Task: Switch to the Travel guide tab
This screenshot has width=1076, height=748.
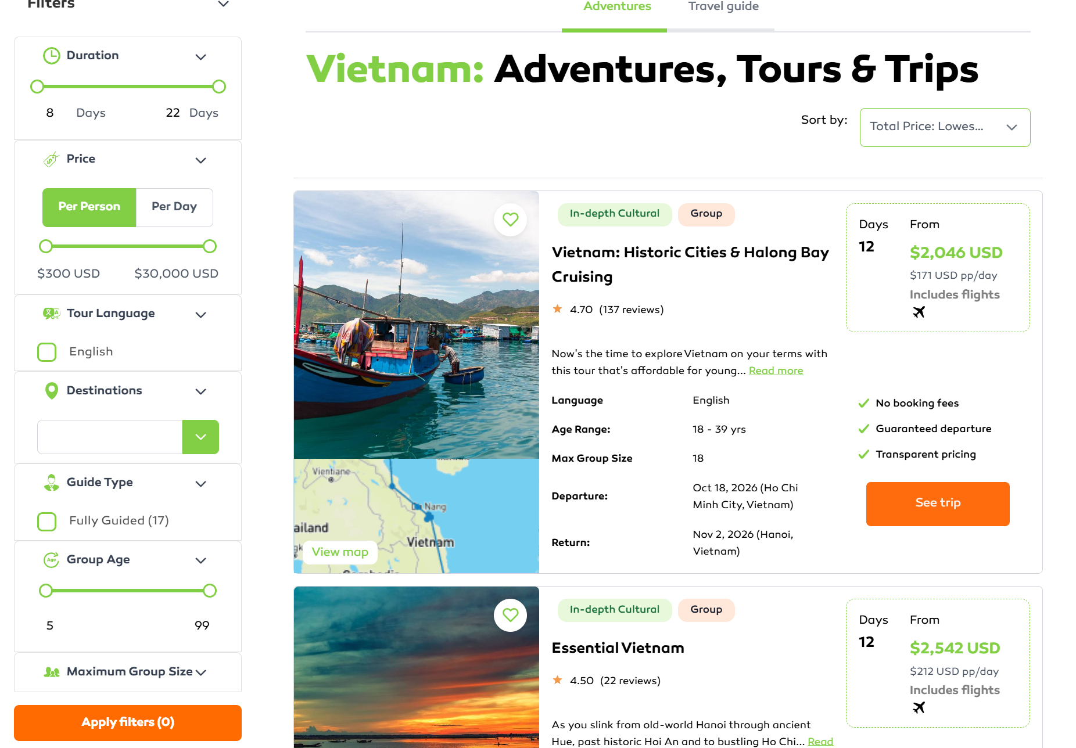Action: click(x=723, y=7)
